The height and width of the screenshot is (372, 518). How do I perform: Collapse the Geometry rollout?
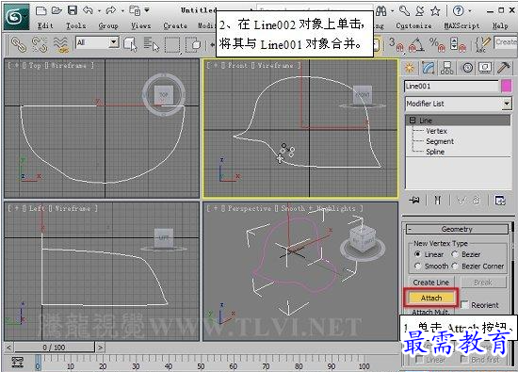point(457,229)
